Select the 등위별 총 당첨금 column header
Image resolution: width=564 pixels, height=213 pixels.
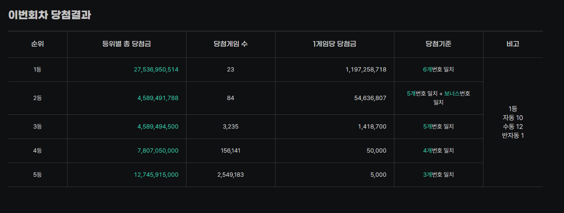pos(127,44)
